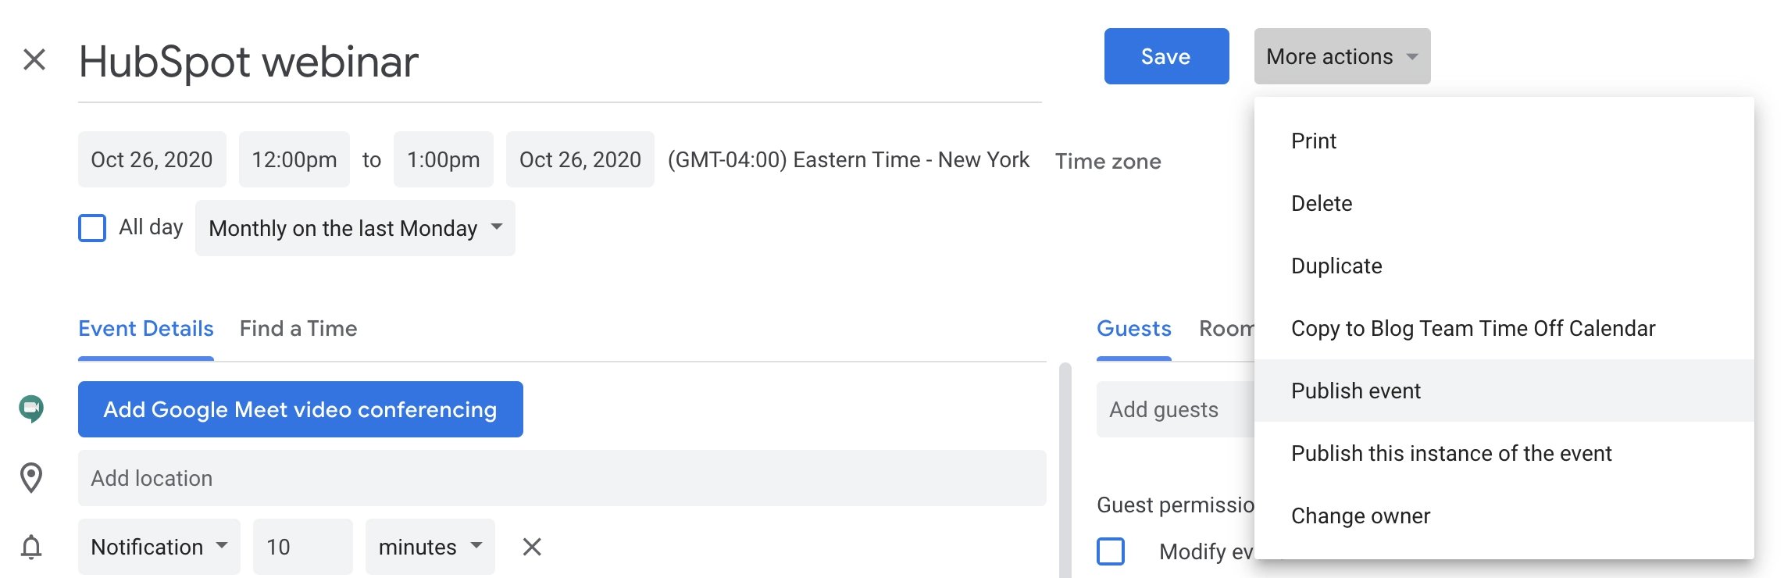Open the minutes unit dropdown
The width and height of the screenshot is (1784, 578).
click(430, 547)
